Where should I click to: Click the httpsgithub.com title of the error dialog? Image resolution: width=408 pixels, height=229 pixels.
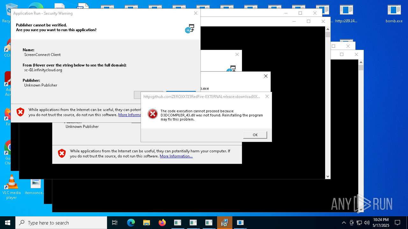202,97
